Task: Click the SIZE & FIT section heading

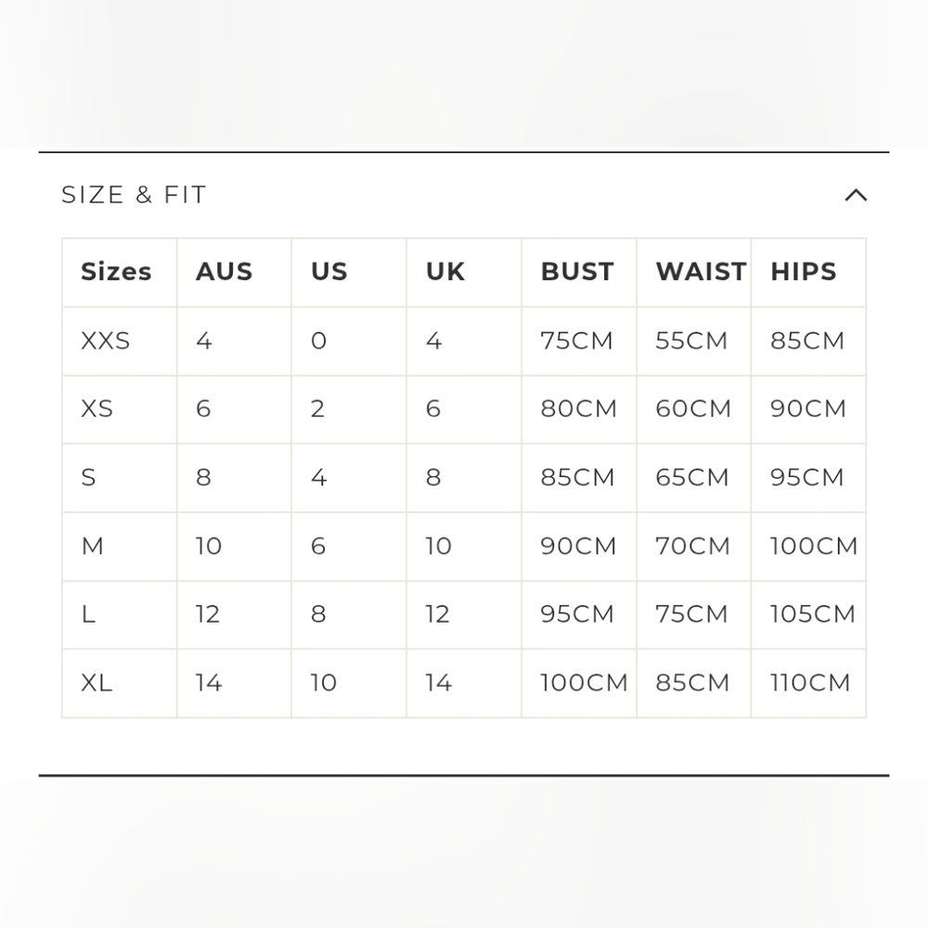Action: point(135,195)
